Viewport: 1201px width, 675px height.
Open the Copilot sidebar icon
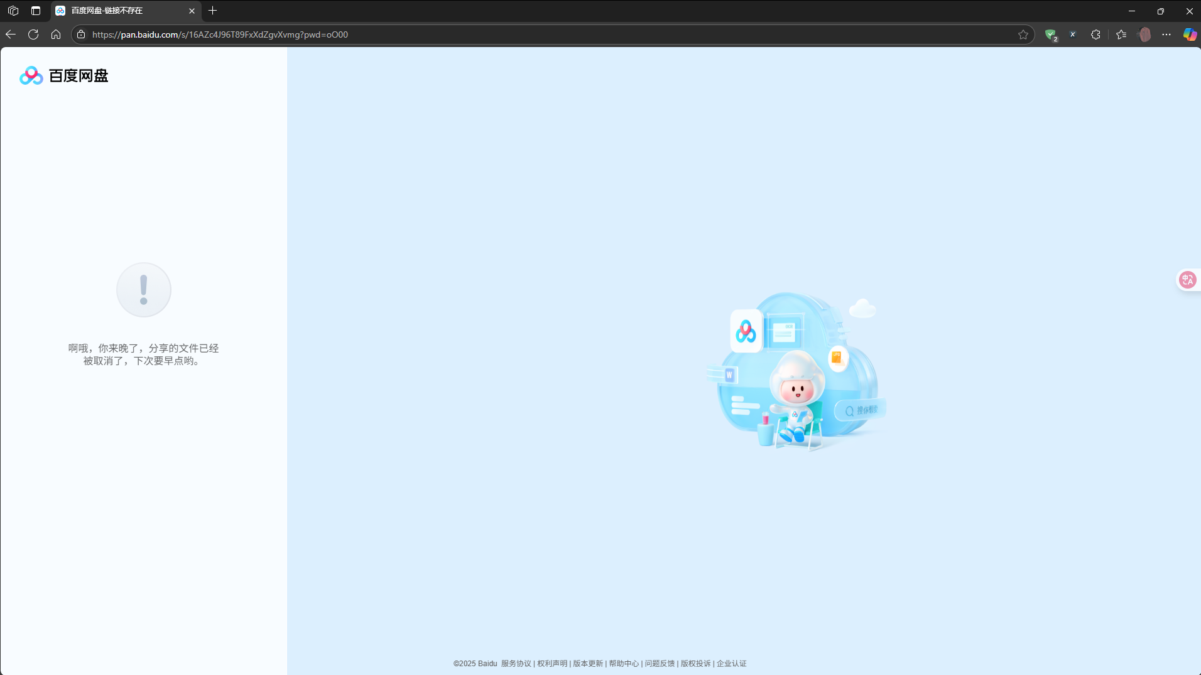1189,35
